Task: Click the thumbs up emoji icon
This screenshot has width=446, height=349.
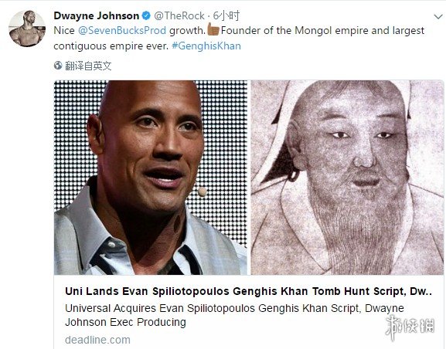Action: pos(213,29)
